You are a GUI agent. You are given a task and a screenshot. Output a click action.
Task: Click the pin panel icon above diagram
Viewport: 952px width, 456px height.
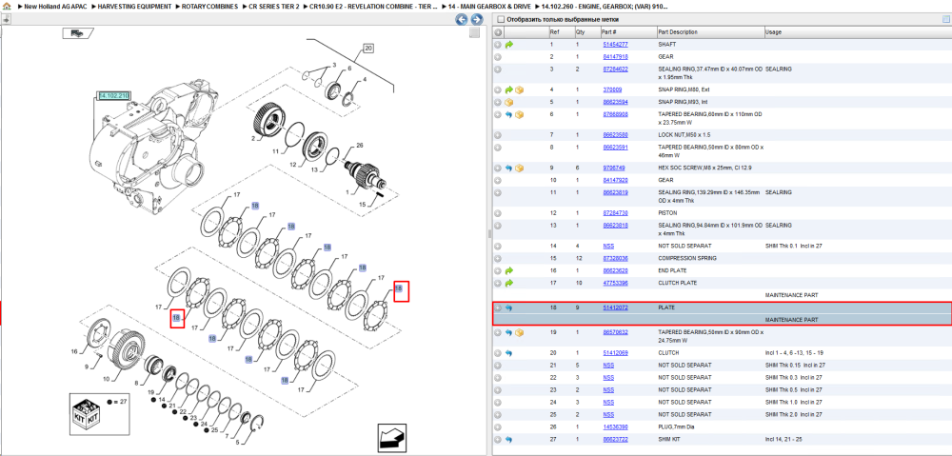click(6, 19)
